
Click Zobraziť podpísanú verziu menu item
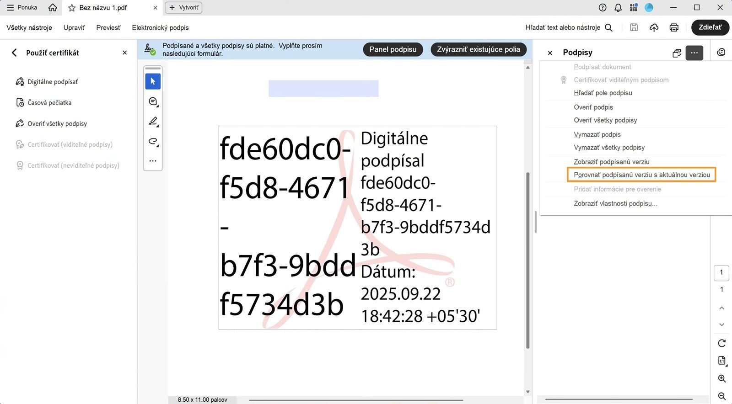click(x=612, y=162)
